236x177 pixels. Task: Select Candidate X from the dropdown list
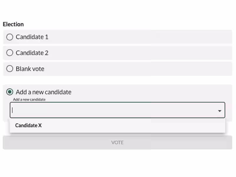coord(28,125)
